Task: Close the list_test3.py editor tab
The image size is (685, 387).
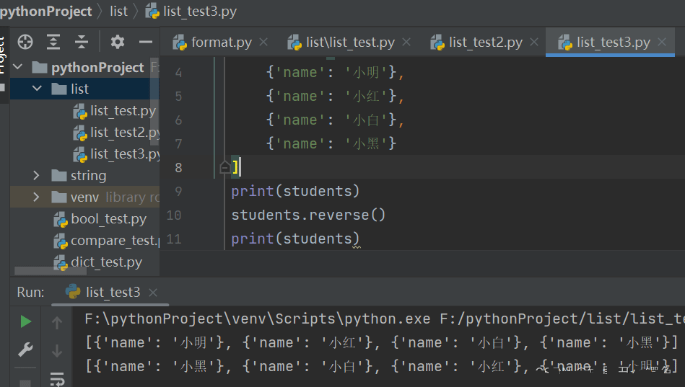Action: pos(662,42)
